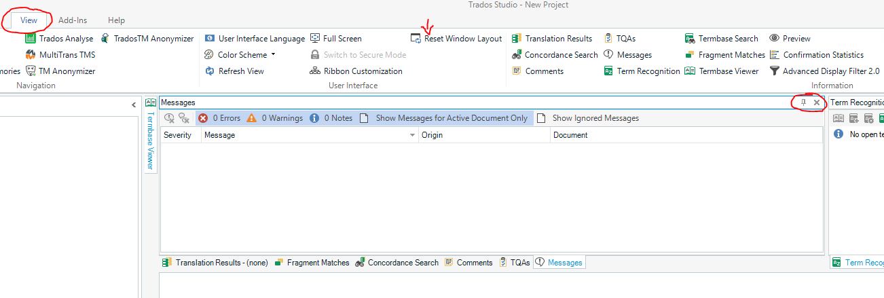The width and height of the screenshot is (884, 298).
Task: Open TradosTM Anonymizer
Action: (x=147, y=39)
